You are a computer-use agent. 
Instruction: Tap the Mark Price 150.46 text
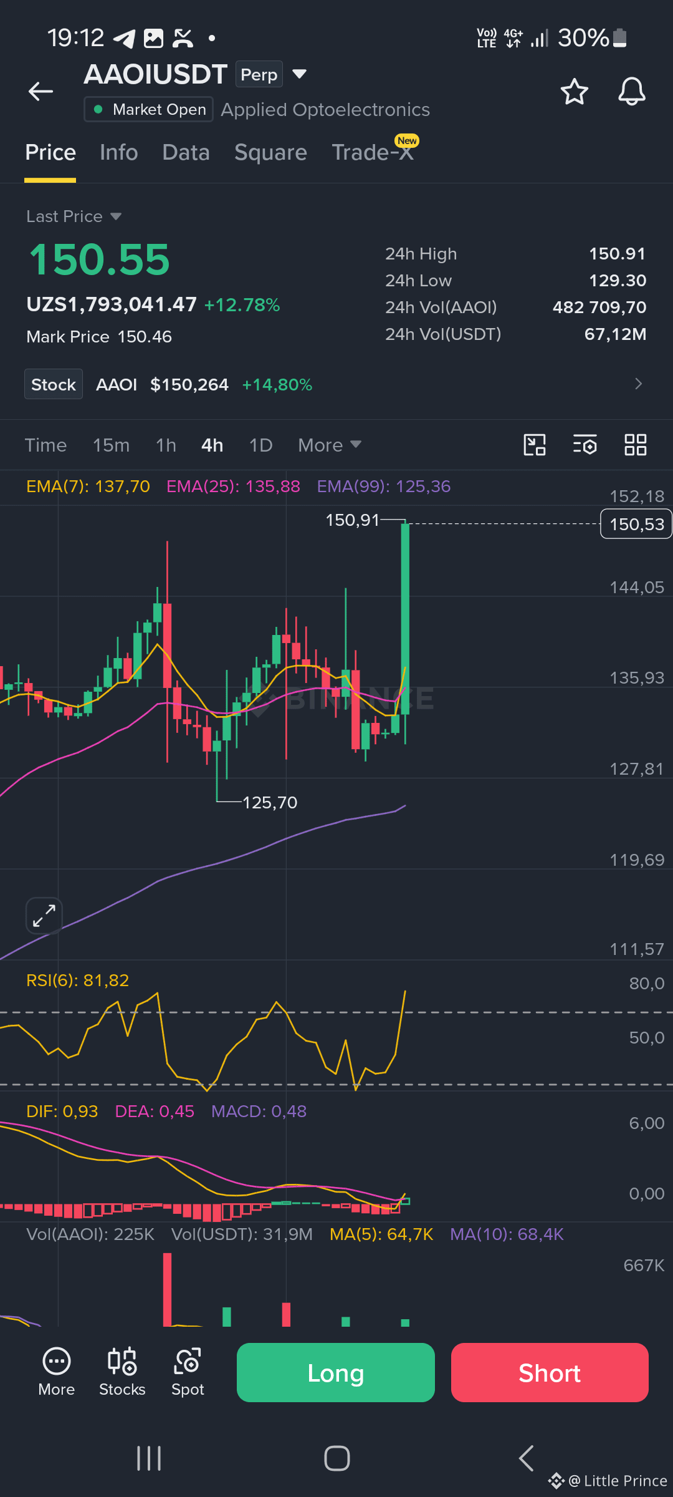[99, 337]
